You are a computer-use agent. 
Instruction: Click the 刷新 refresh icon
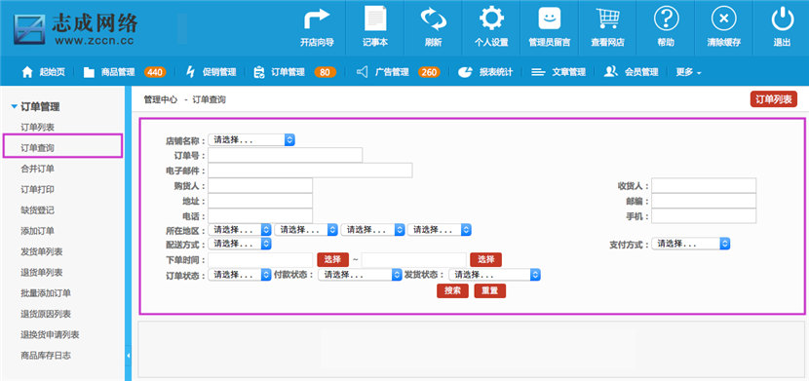tap(434, 19)
